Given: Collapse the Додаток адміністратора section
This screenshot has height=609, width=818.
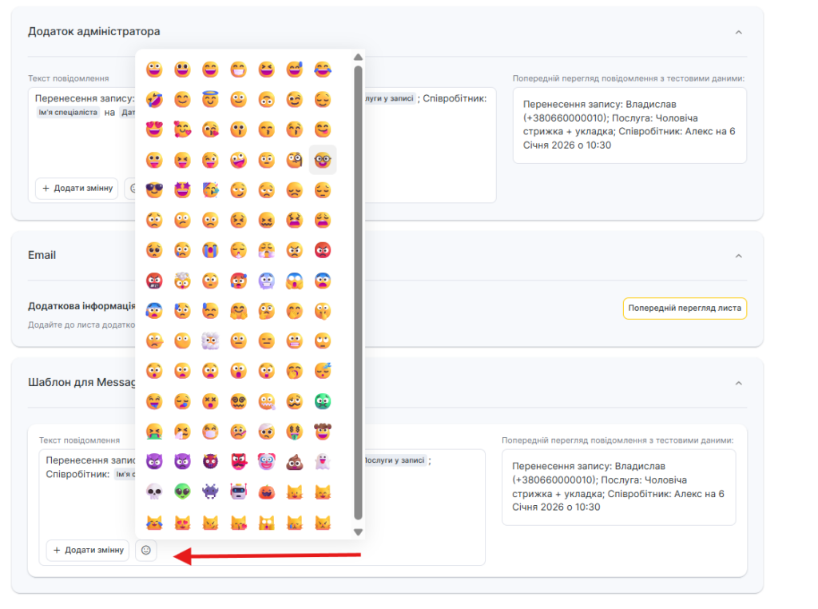Looking at the screenshot, I should click(x=738, y=32).
